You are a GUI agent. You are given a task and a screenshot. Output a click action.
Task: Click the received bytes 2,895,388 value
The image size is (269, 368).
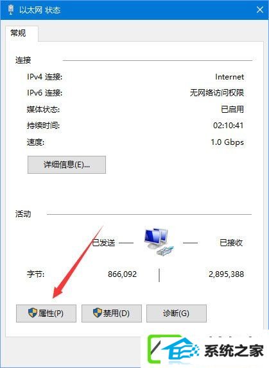[226, 274]
